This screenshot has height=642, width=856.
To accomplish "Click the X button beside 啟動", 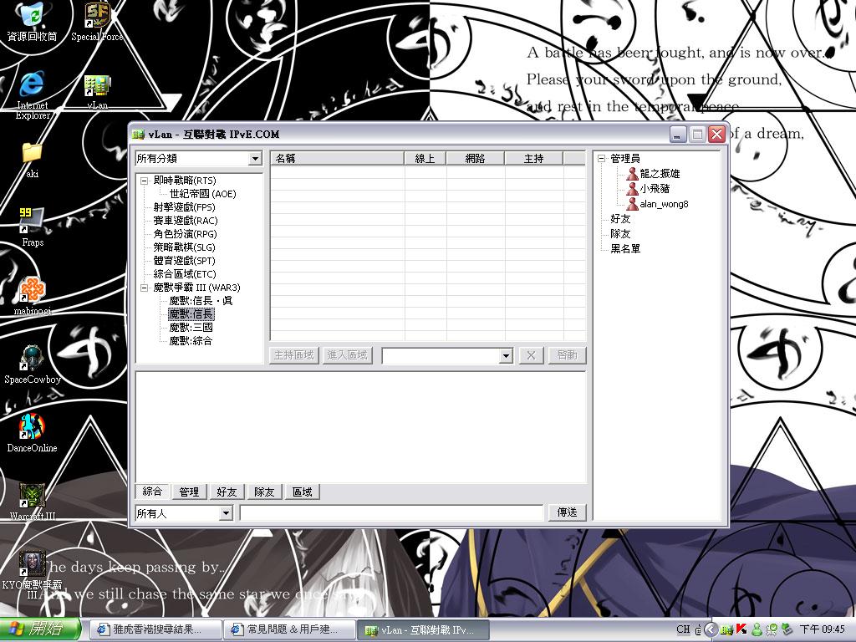I will (531, 355).
